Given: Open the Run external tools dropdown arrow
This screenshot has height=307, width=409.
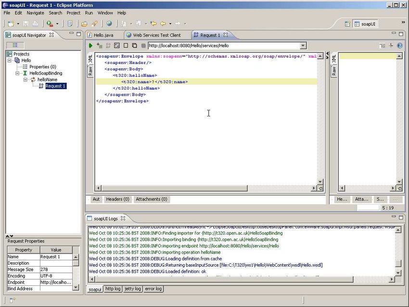Looking at the screenshot, I should click(57, 24).
